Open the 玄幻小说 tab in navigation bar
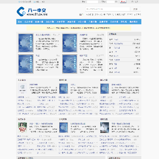 pyautogui.click(x=28, y=22)
